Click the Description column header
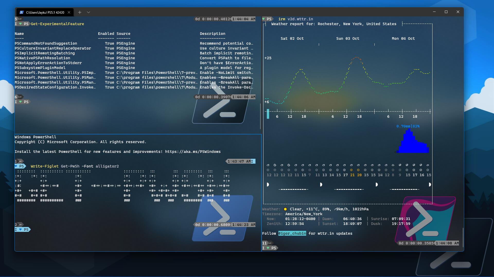Image resolution: width=494 pixels, height=277 pixels. click(213, 34)
